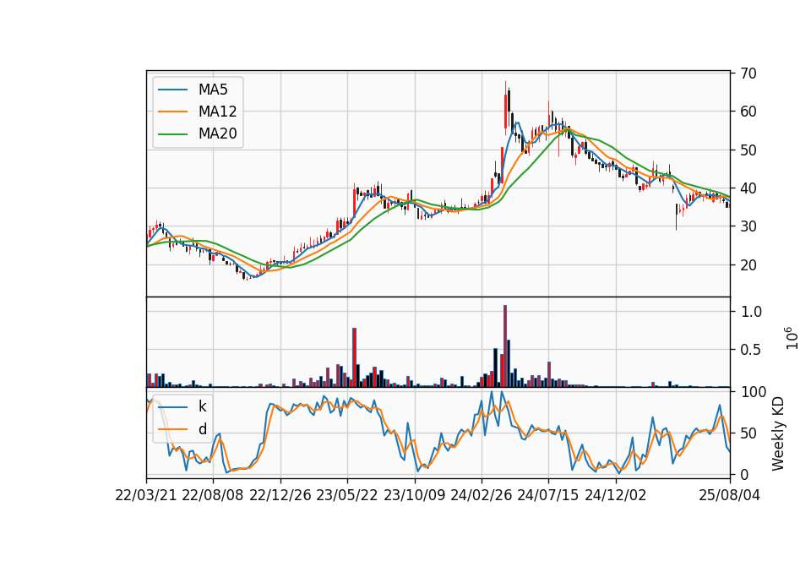Click the 23/05/22 date tick label
This screenshot has width=811, height=583.
[347, 495]
